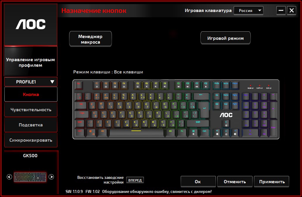Switch to the Подсветка tab
This screenshot has height=197, width=302.
tap(31, 125)
